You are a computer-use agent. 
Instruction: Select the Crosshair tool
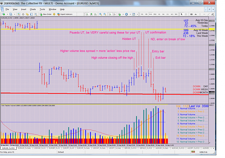[x=186, y=14]
